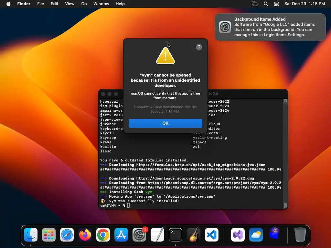Click the 'Installing Cask vym' line
Viewport: 331px width, 248px height.
coord(126,192)
